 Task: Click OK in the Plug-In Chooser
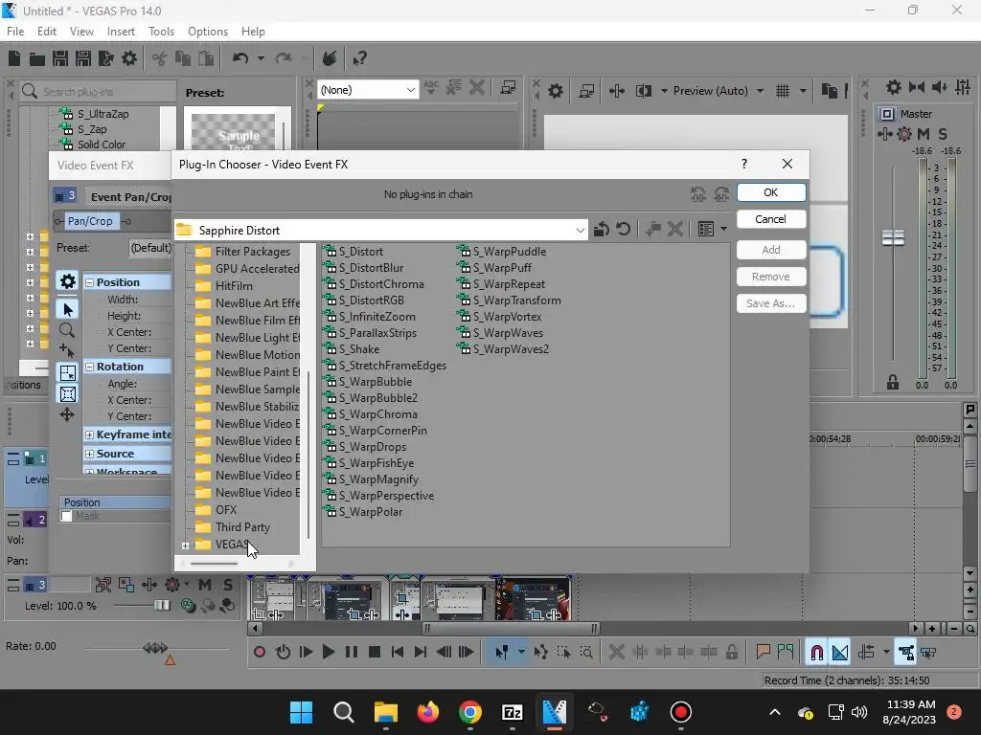(x=771, y=192)
